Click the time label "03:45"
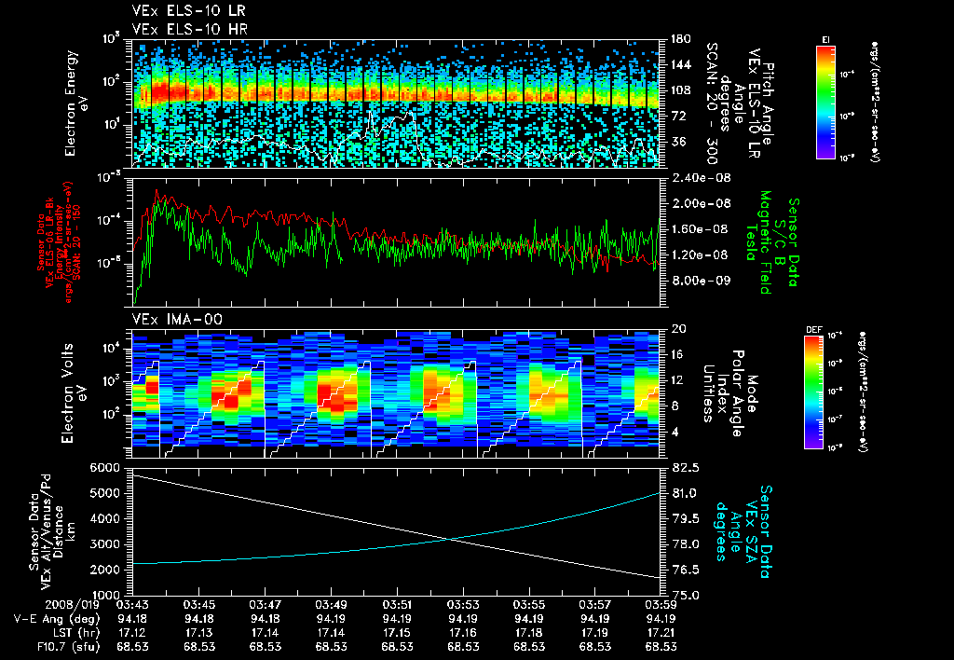 click(199, 605)
